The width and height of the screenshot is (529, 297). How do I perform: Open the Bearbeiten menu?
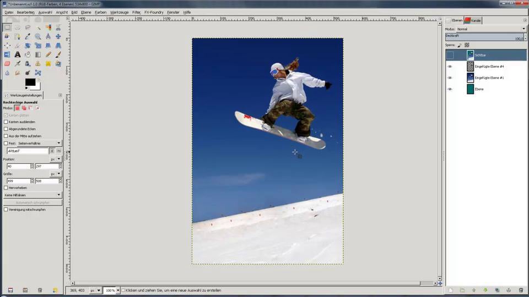click(x=26, y=12)
